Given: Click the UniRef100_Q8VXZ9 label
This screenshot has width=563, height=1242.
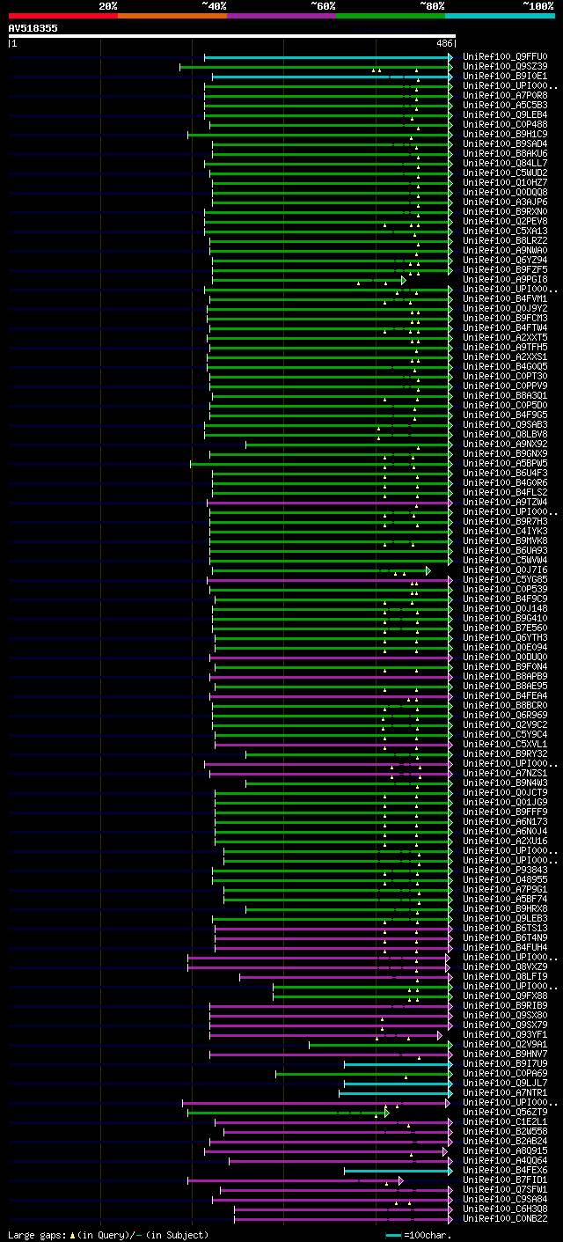Looking at the screenshot, I should [505, 967].
